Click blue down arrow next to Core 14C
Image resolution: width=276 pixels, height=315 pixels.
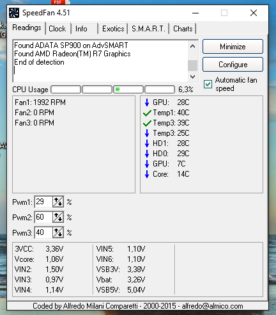(x=147, y=174)
